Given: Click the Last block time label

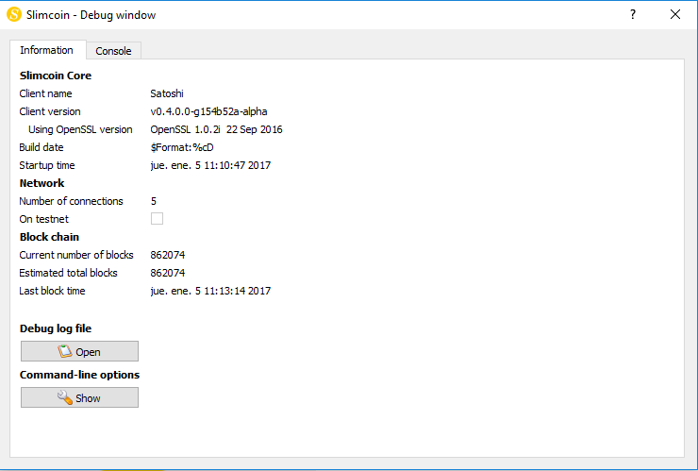Looking at the screenshot, I should point(52,291).
